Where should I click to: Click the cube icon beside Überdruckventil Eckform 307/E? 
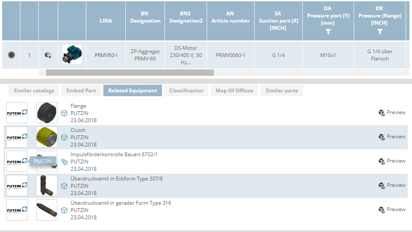point(64,186)
